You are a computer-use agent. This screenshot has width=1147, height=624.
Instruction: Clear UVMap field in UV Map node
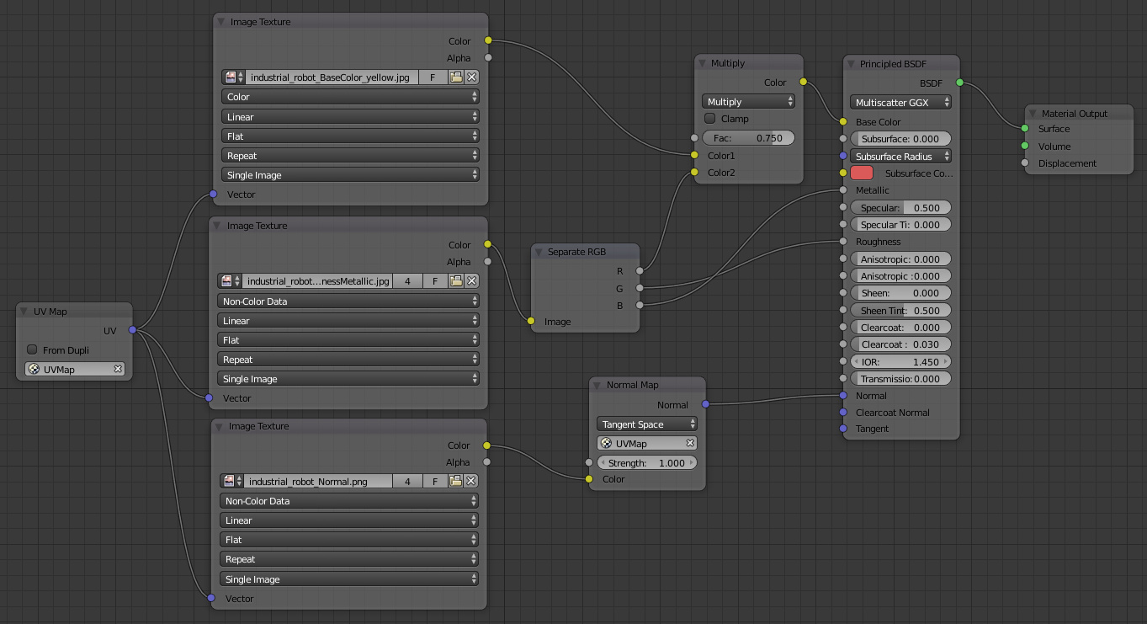(x=118, y=370)
